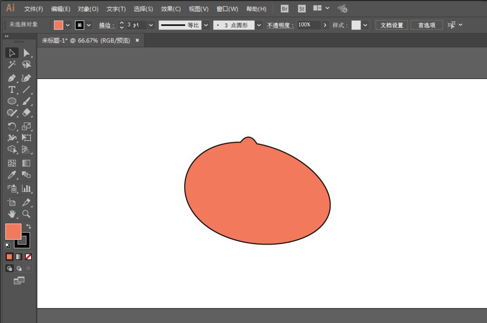
Task: Open the 文件(F) menu
Action: [34, 9]
